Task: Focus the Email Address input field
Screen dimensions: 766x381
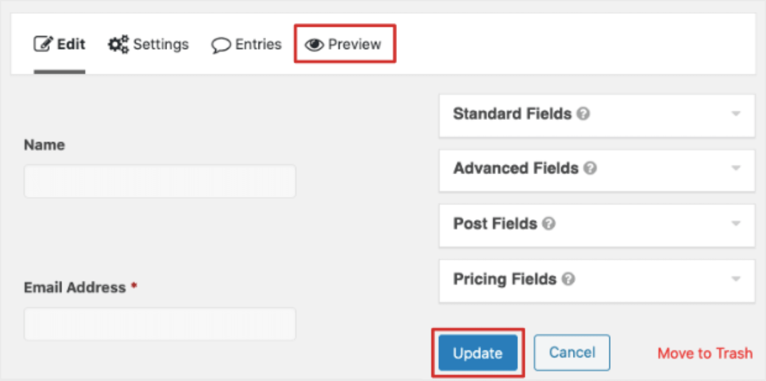Action: click(x=160, y=324)
